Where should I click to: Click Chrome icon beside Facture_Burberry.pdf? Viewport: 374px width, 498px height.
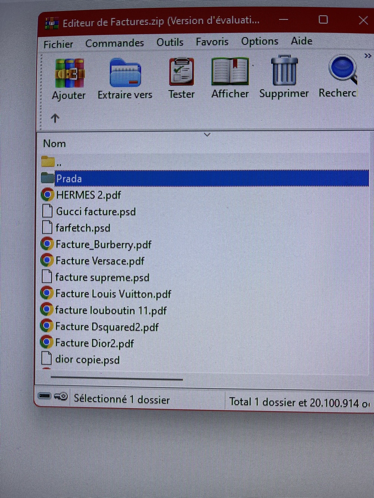[47, 244]
